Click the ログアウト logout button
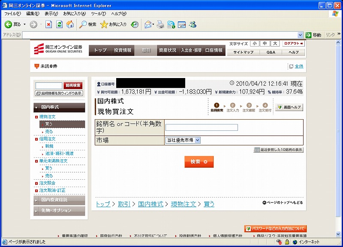Image resolution: width=343 pixels, height=247 pixels. 293,44
